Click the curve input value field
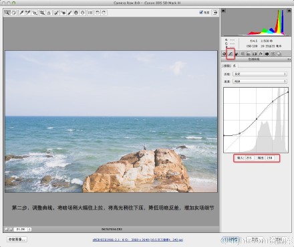The image size is (294, 247). [249, 158]
